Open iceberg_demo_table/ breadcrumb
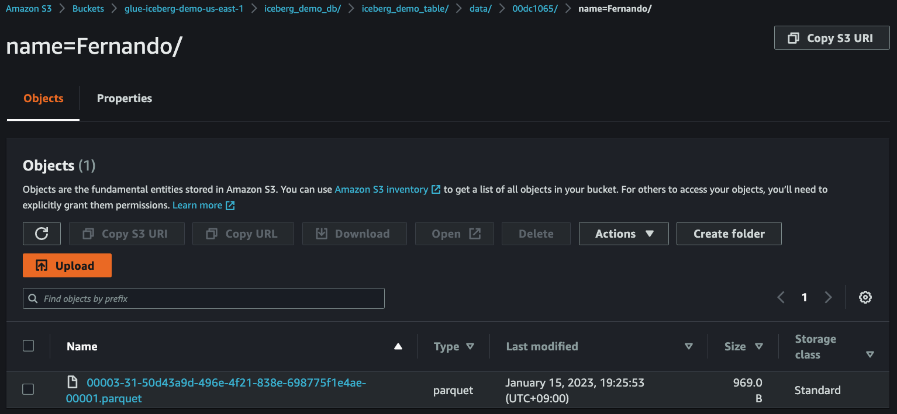This screenshot has height=414, width=897. tap(405, 9)
